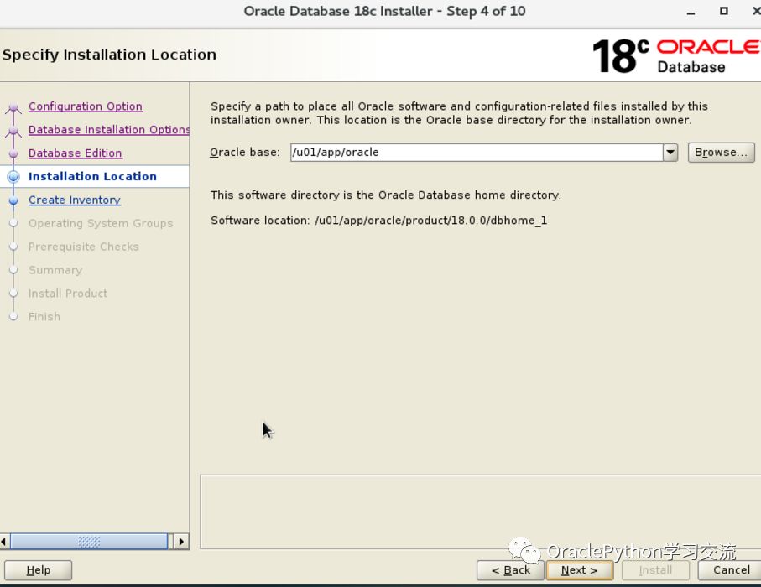Screen dimensions: 761x587
Task: Click the Install Product step label
Action: pyautogui.click(x=68, y=293)
